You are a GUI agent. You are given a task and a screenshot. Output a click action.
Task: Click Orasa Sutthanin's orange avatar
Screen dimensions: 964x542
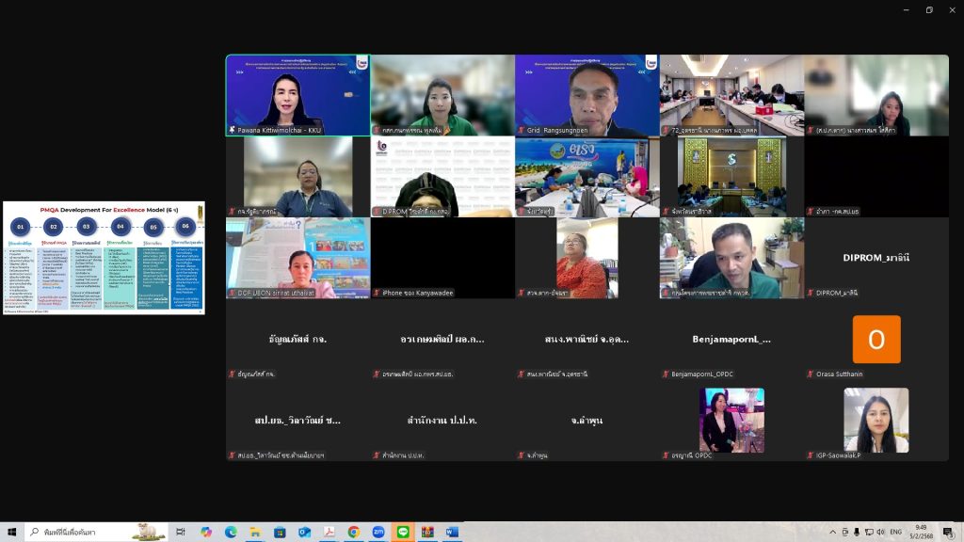point(876,340)
